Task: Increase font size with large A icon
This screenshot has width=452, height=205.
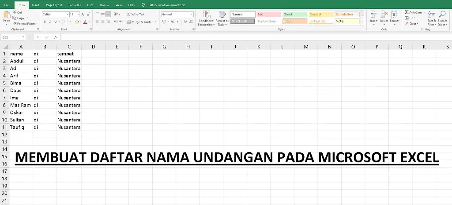Action: point(83,15)
